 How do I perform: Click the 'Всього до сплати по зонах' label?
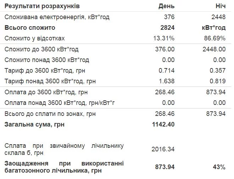(x=50, y=114)
